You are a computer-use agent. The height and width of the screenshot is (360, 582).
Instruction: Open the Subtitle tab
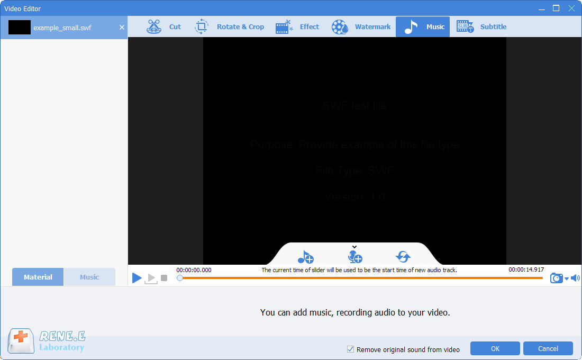click(x=481, y=26)
